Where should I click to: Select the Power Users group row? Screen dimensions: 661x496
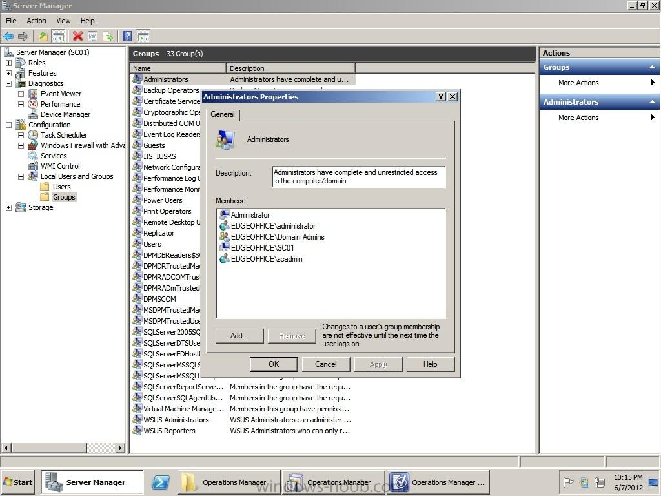pyautogui.click(x=166, y=200)
